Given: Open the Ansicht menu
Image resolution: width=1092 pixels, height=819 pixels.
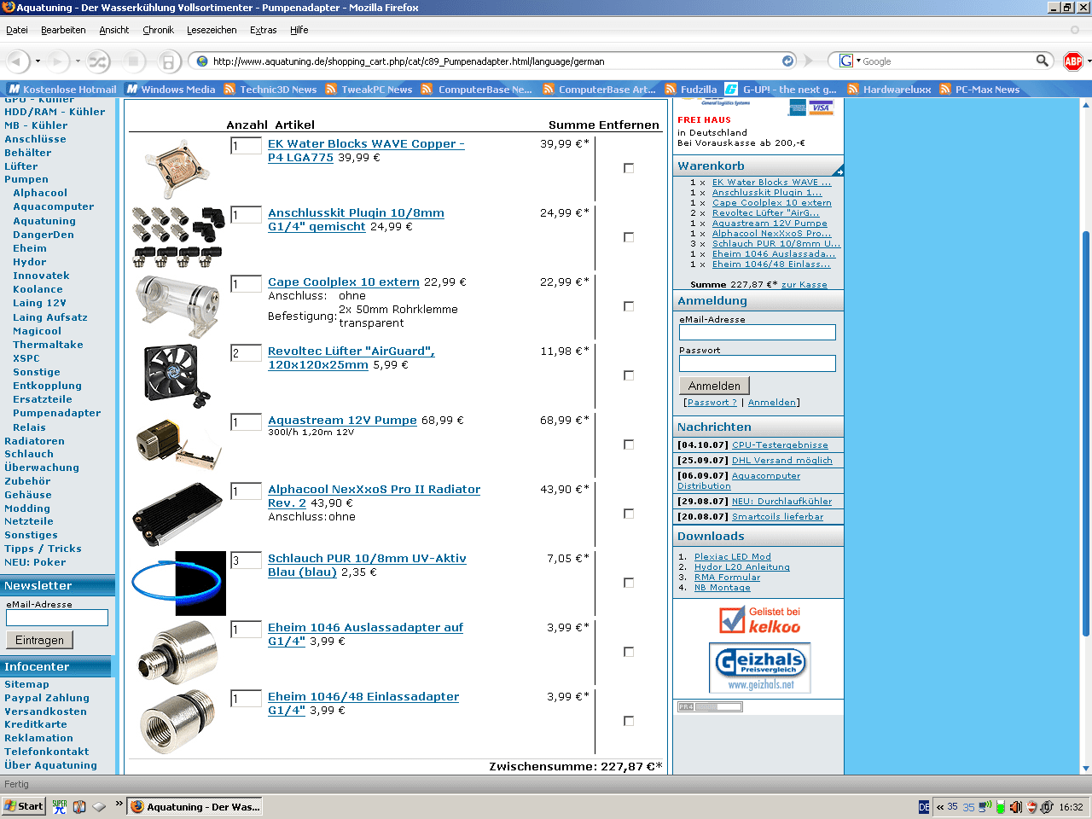Looking at the screenshot, I should [114, 30].
